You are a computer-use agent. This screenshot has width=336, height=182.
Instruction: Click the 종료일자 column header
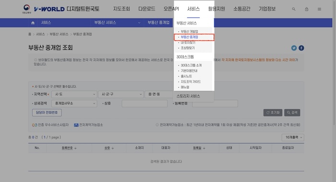288,148
